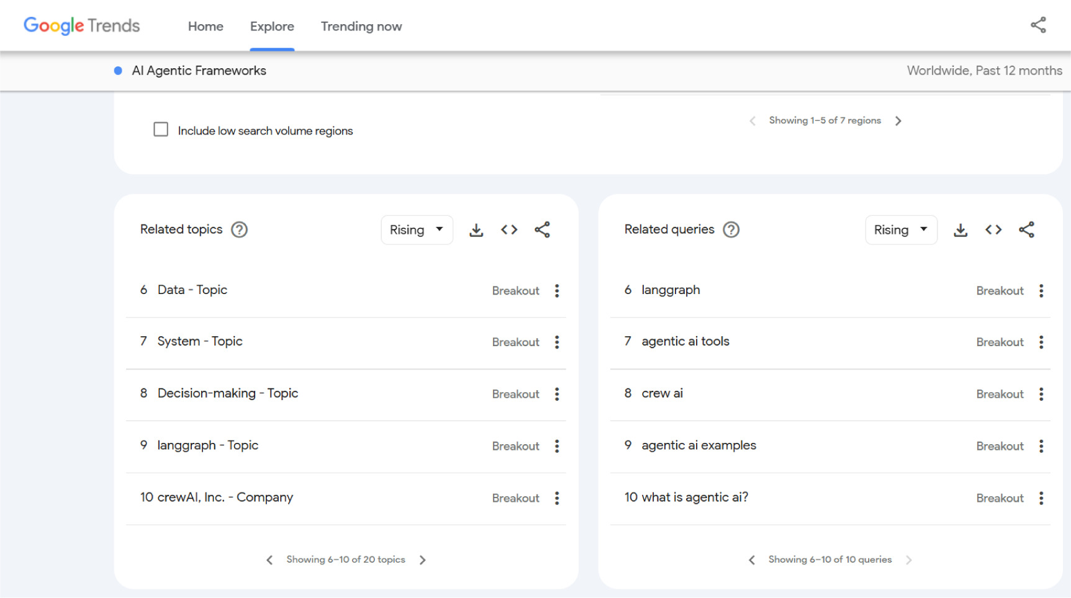Image resolution: width=1071 pixels, height=598 pixels.
Task: Click the share icon in top header
Action: pyautogui.click(x=1038, y=25)
